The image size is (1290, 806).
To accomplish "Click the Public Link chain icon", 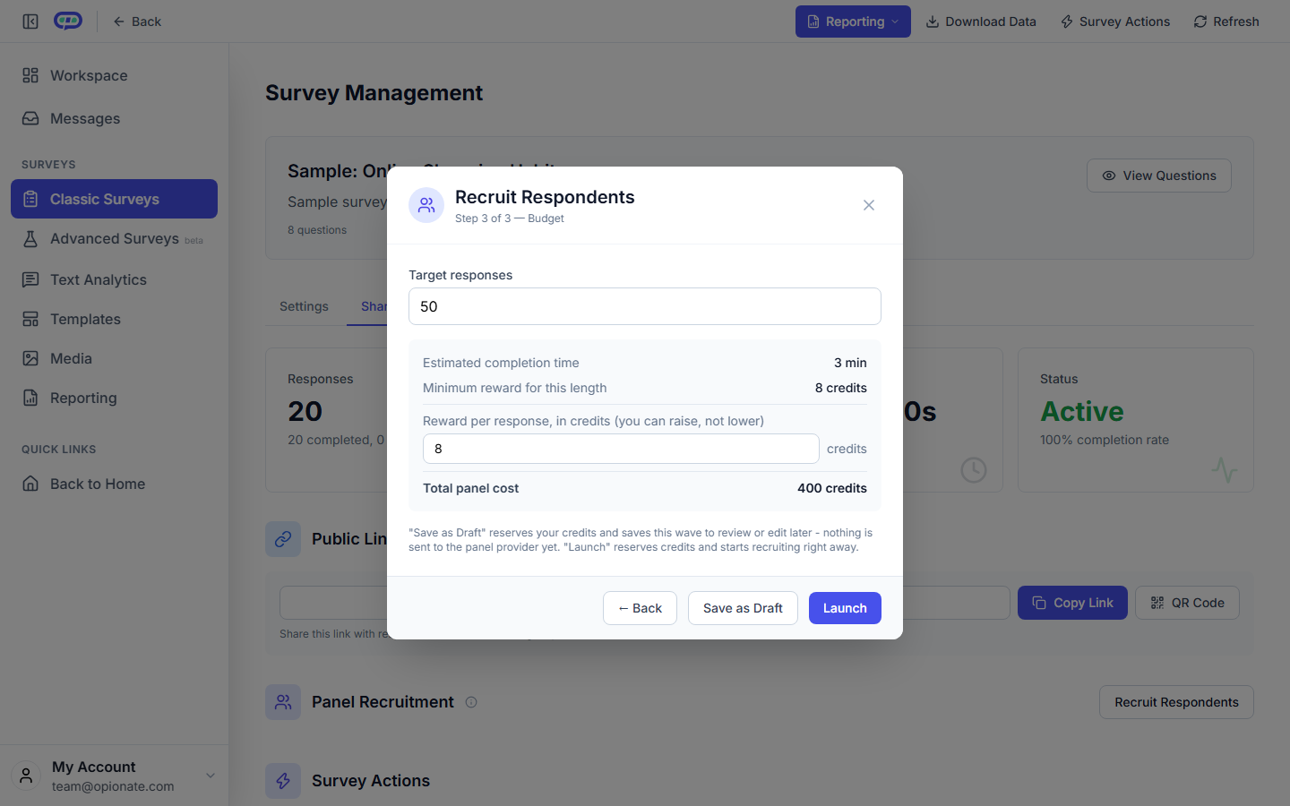I will (283, 539).
